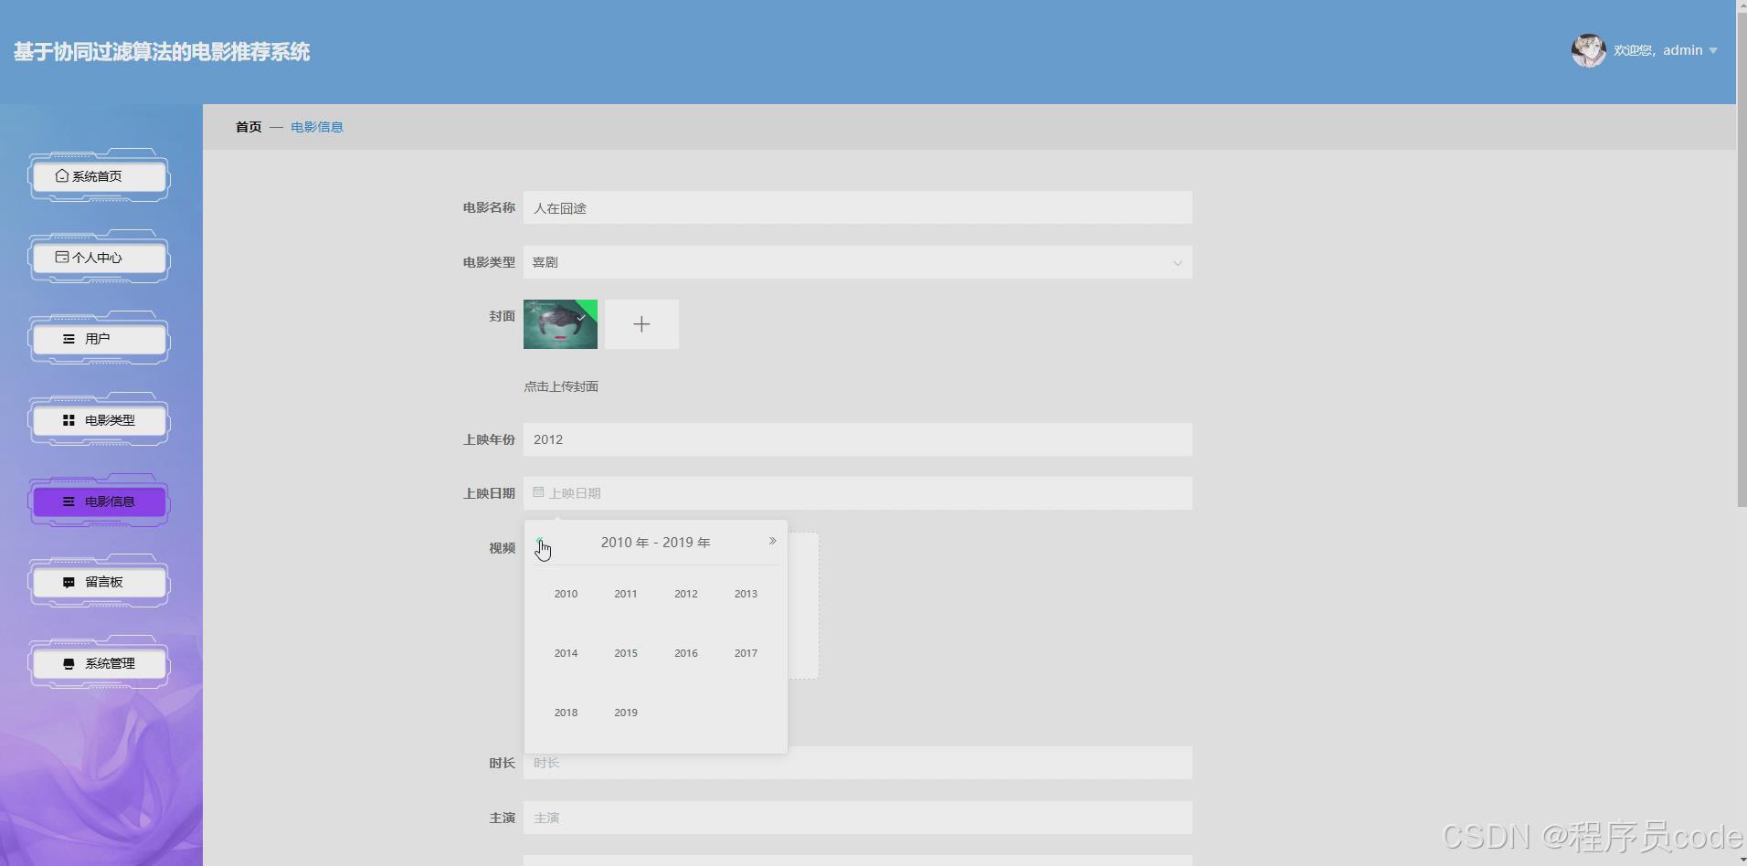This screenshot has width=1747, height=866.
Task: Click the grid icon beside 电影类型
Action: (x=69, y=420)
